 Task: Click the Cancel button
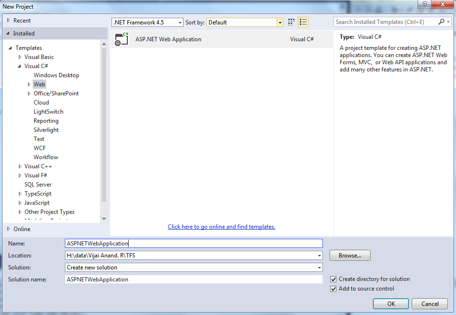[430, 303]
